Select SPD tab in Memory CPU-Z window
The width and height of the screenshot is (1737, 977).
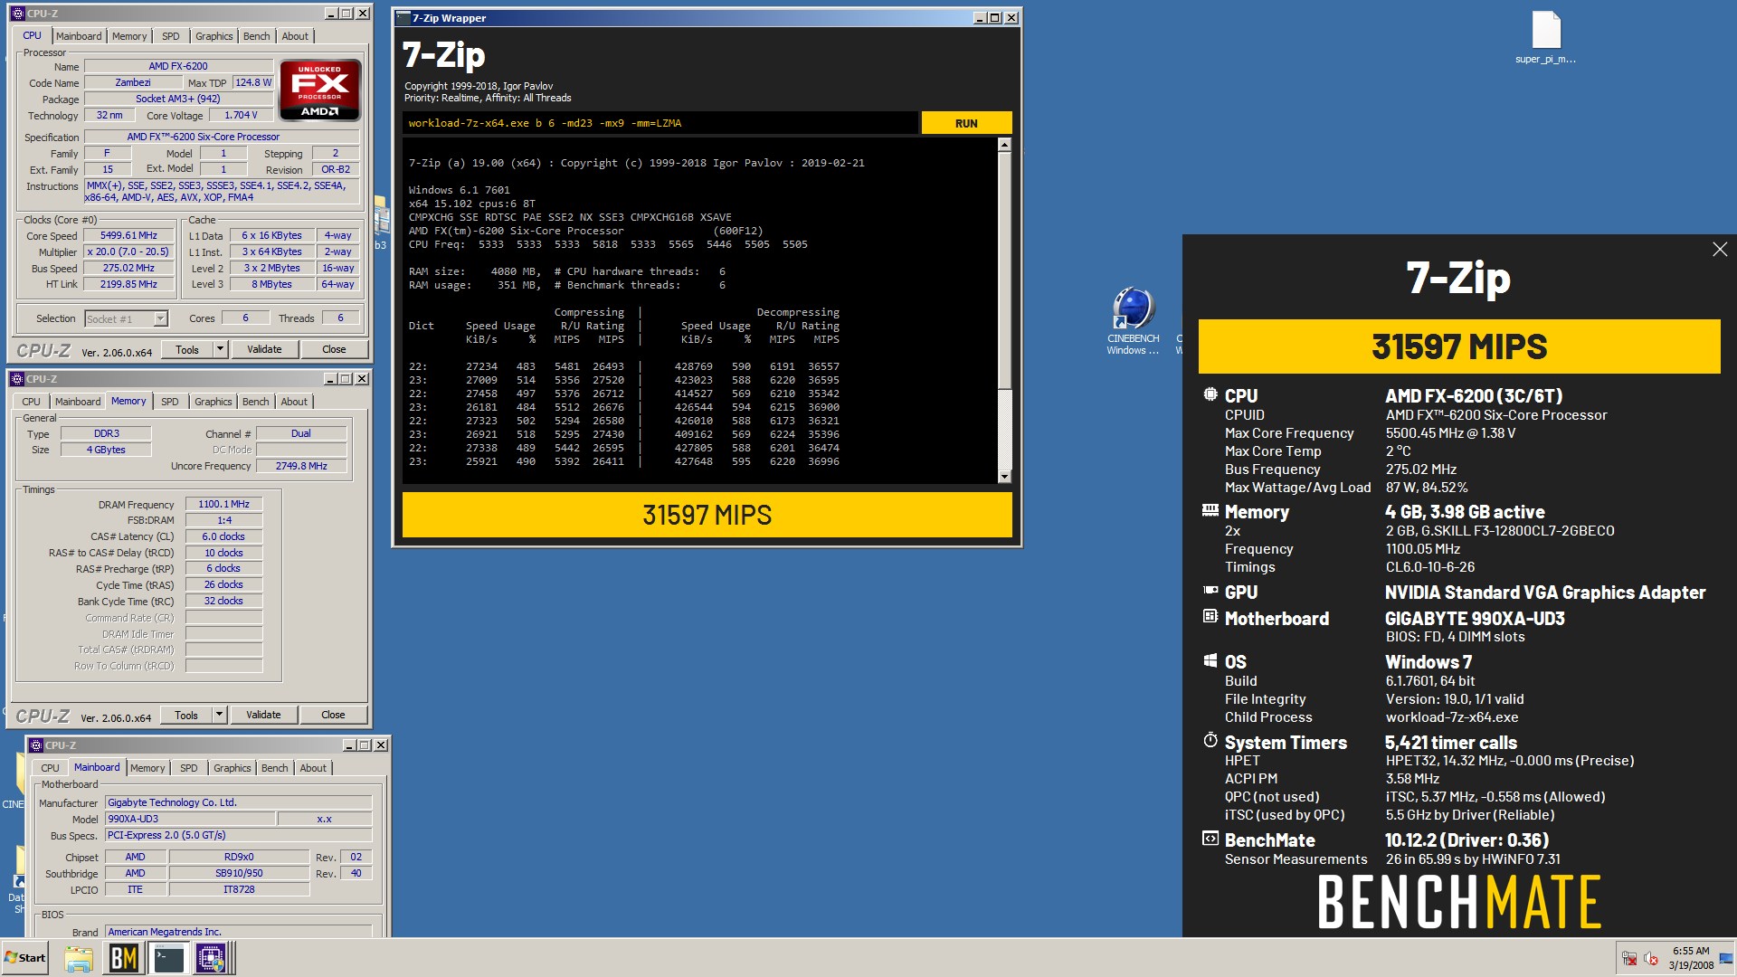170,402
